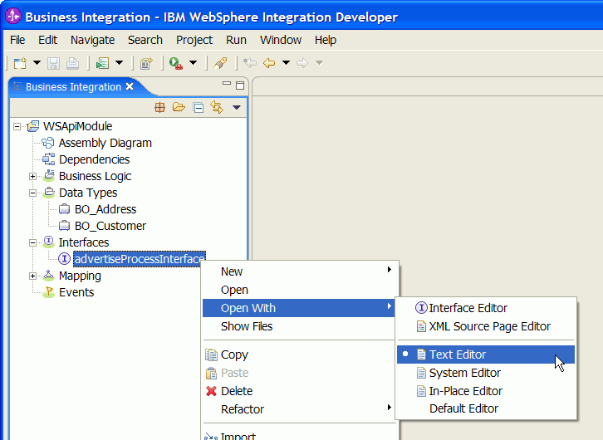Click the Last Edit Location icon
Viewport: 603px width, 440px height.
click(x=250, y=62)
